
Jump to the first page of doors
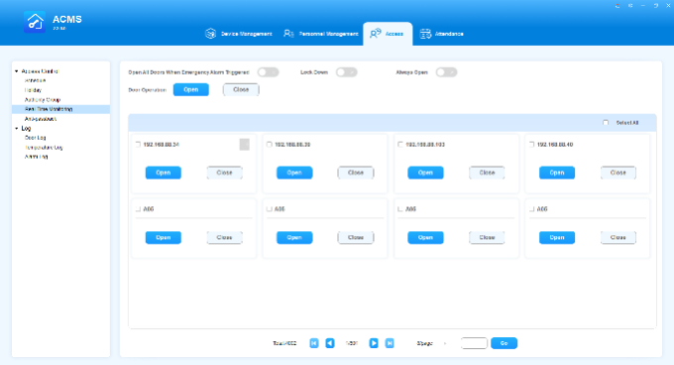point(314,343)
